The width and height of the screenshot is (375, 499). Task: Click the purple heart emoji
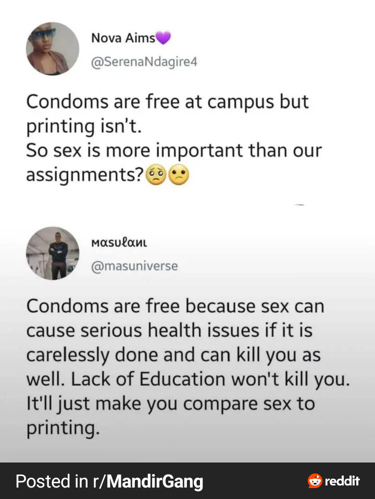pos(164,38)
